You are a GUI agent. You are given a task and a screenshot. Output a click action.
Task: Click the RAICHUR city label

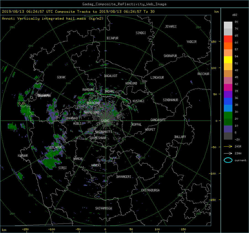click(203, 74)
